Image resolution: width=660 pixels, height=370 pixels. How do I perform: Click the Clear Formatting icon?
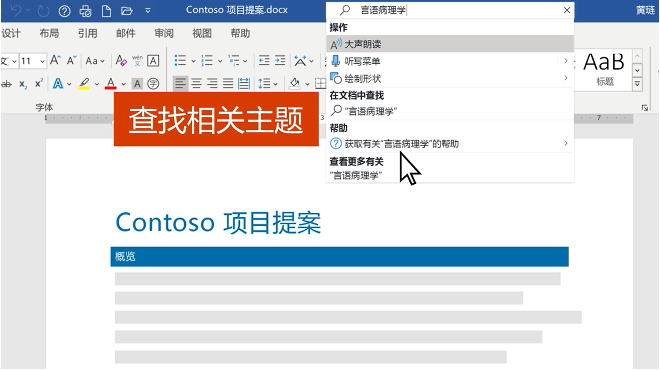pyautogui.click(x=121, y=60)
